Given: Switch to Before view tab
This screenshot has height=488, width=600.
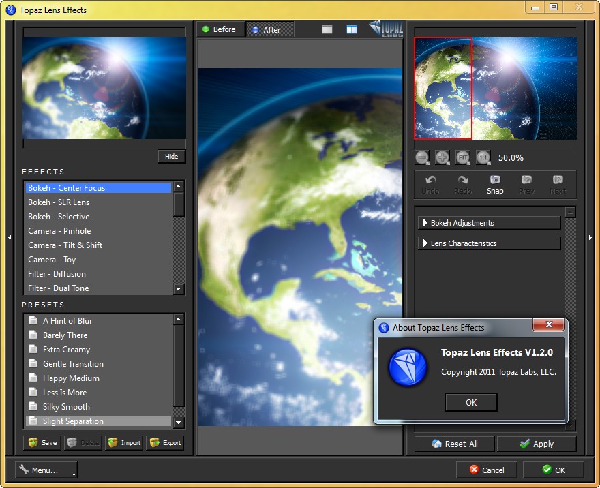Looking at the screenshot, I should (x=220, y=29).
